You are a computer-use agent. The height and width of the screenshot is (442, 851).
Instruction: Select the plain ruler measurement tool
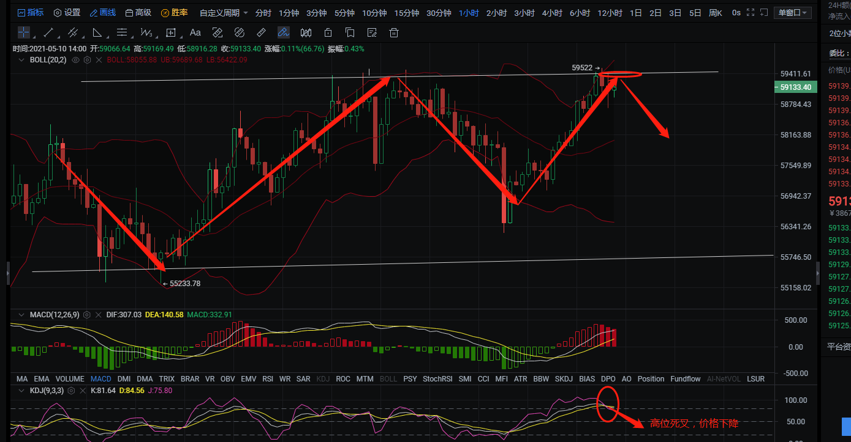[x=261, y=32]
